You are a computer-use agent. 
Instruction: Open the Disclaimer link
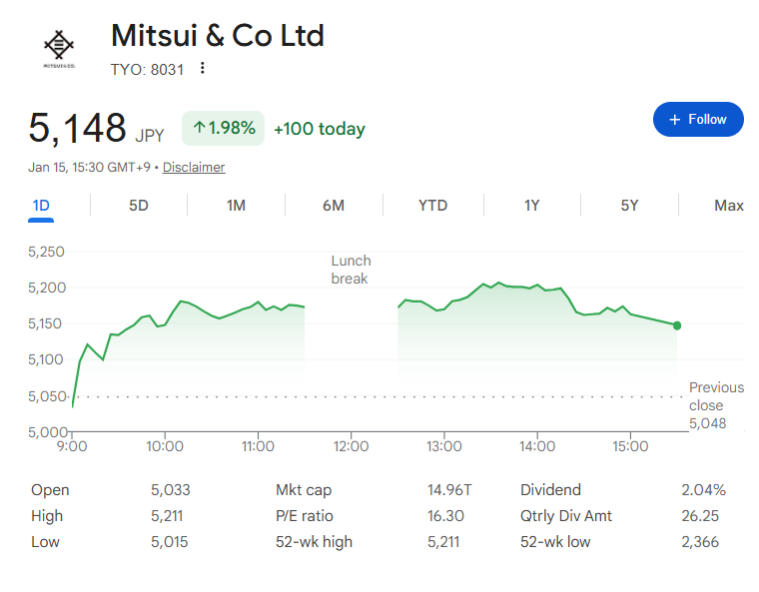[x=194, y=167]
